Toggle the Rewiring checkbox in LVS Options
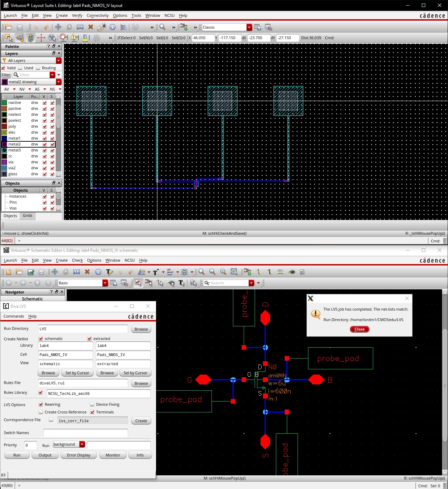The width and height of the screenshot is (448, 489). (41, 404)
